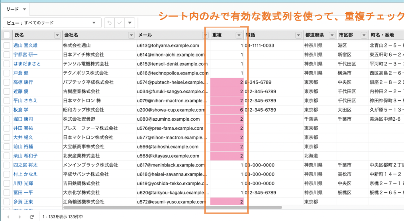
Task: Tick the checkbox beside 板倉 学
Action: (7, 110)
